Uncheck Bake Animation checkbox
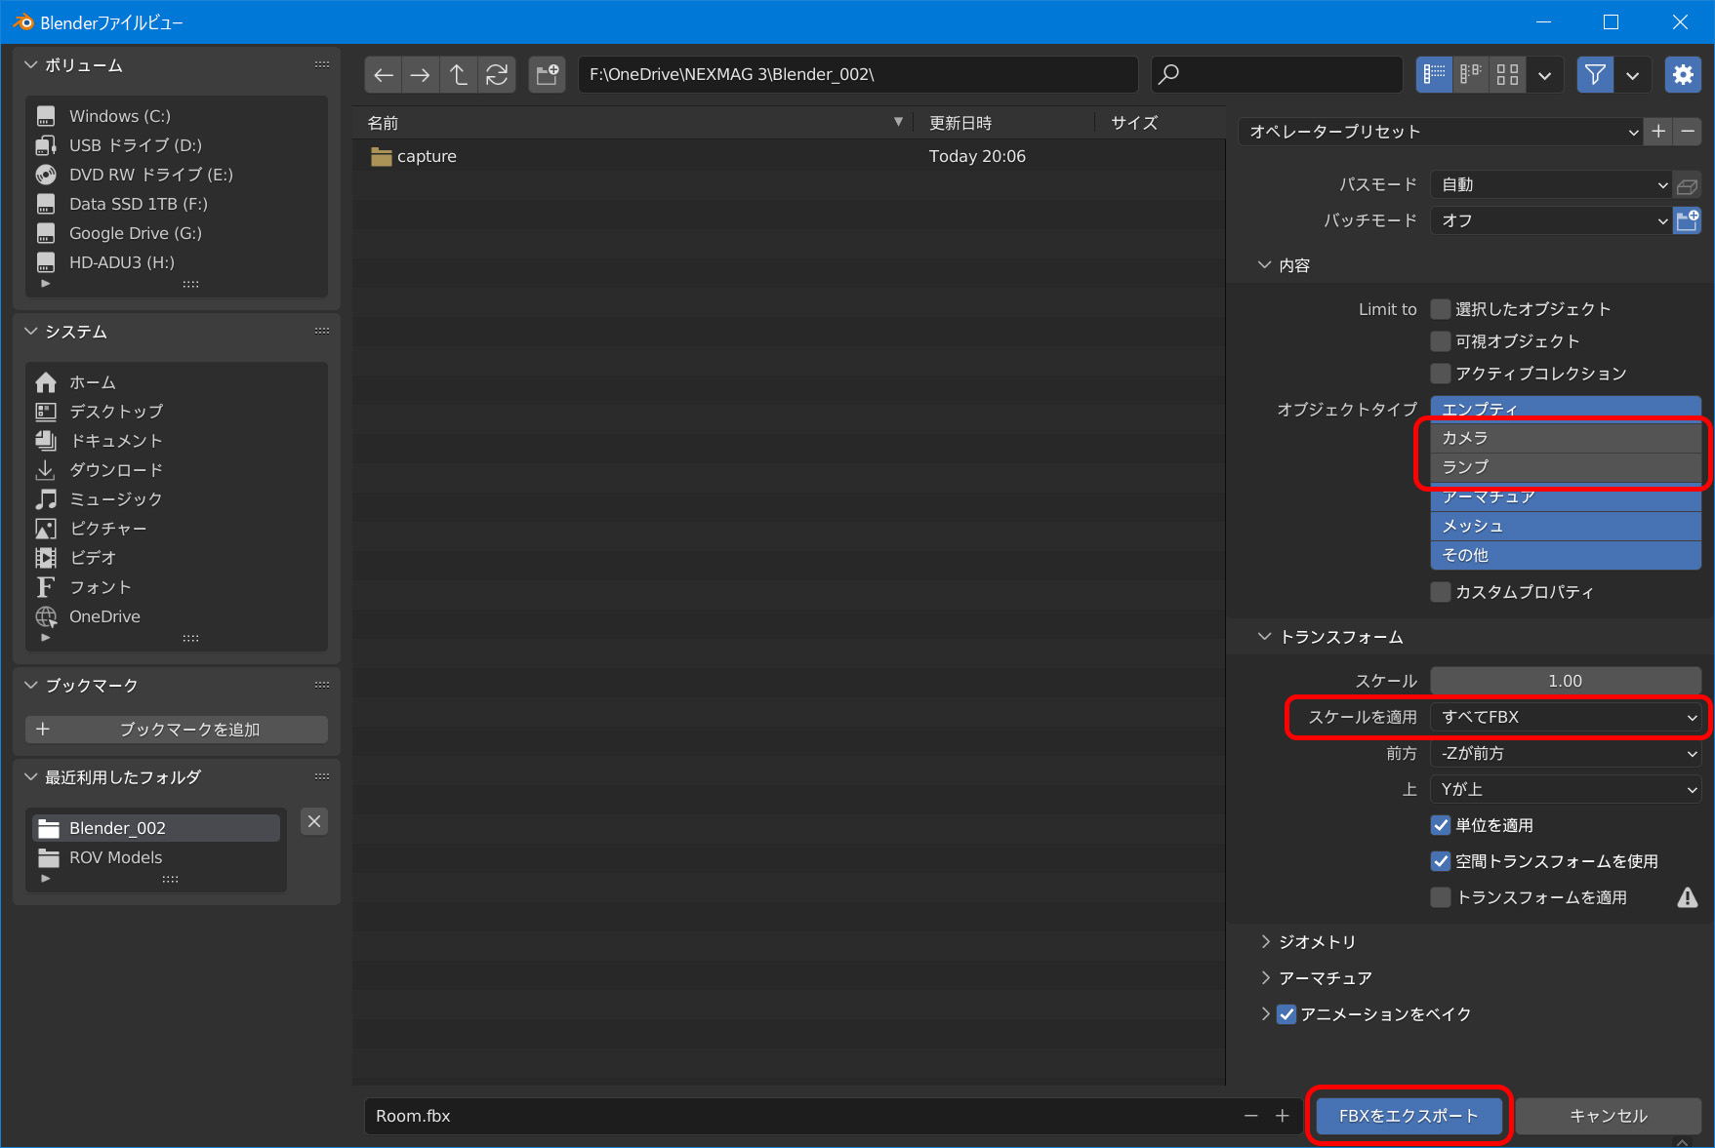 tap(1286, 1014)
